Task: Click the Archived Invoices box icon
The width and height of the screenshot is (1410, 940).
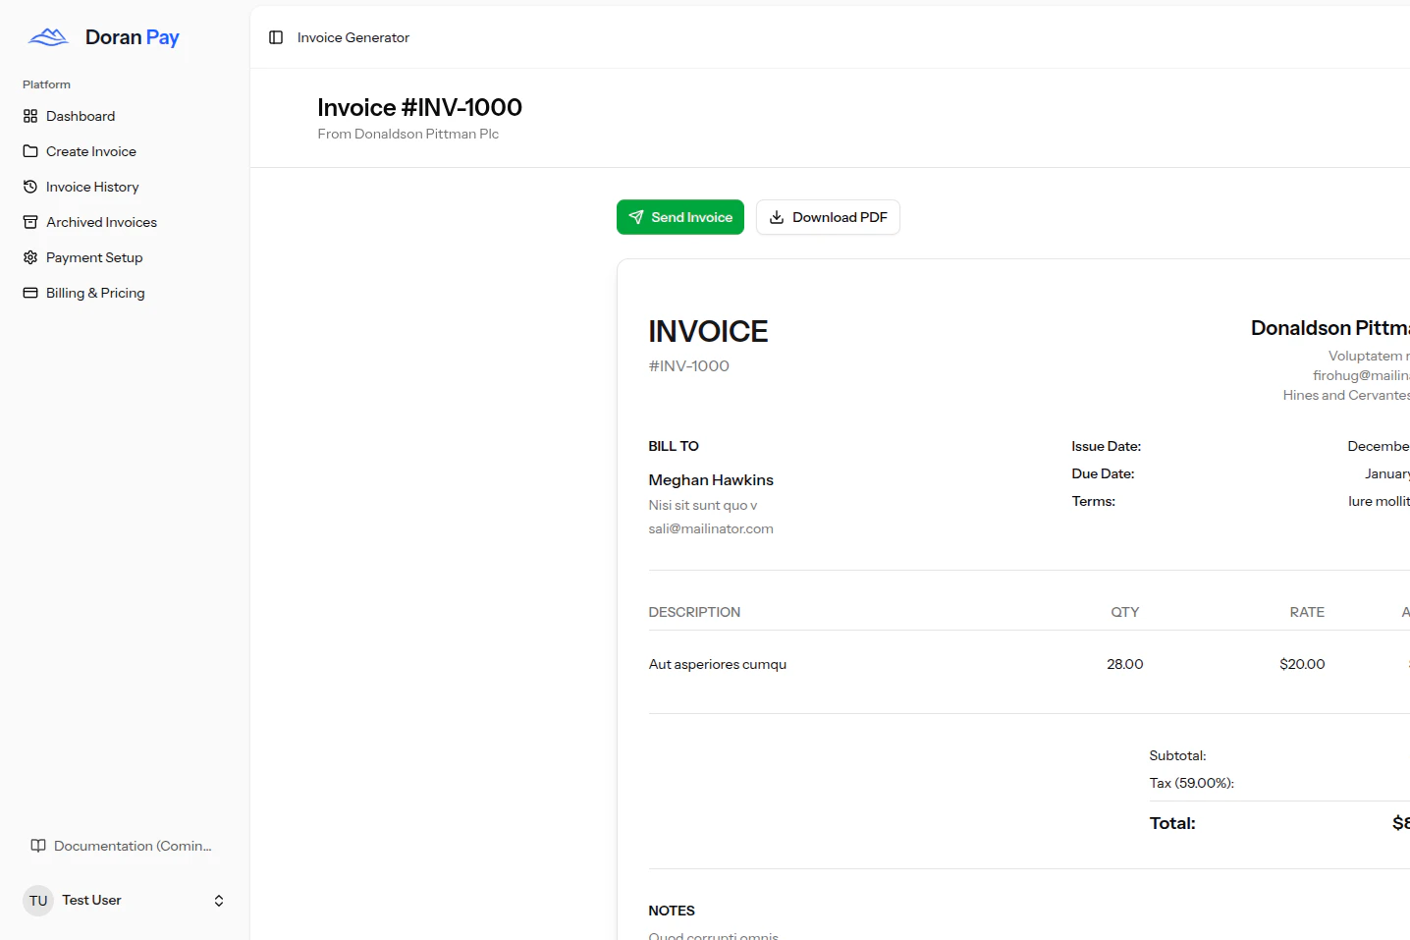Action: tap(30, 222)
